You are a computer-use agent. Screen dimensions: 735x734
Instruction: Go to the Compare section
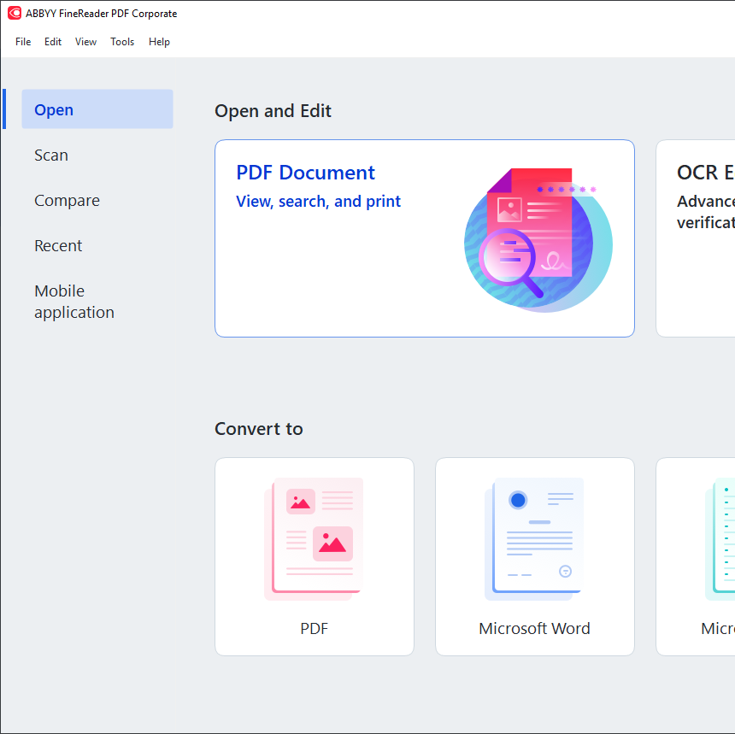coord(67,201)
